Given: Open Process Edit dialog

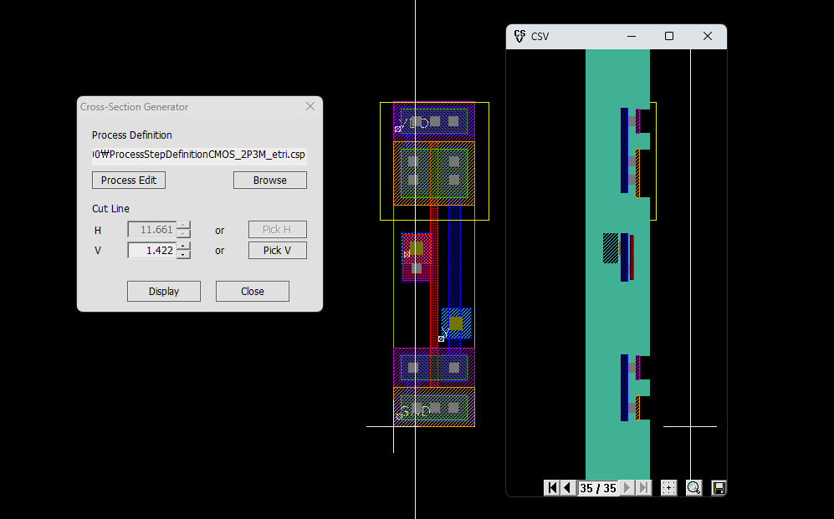Looking at the screenshot, I should point(129,180).
